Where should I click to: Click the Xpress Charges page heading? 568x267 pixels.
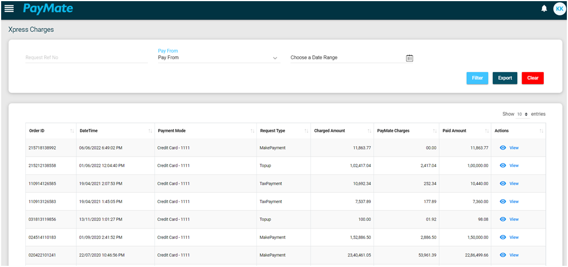(31, 30)
